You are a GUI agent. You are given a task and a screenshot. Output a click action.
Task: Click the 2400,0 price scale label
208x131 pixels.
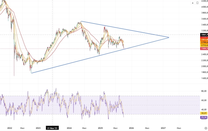204,54
